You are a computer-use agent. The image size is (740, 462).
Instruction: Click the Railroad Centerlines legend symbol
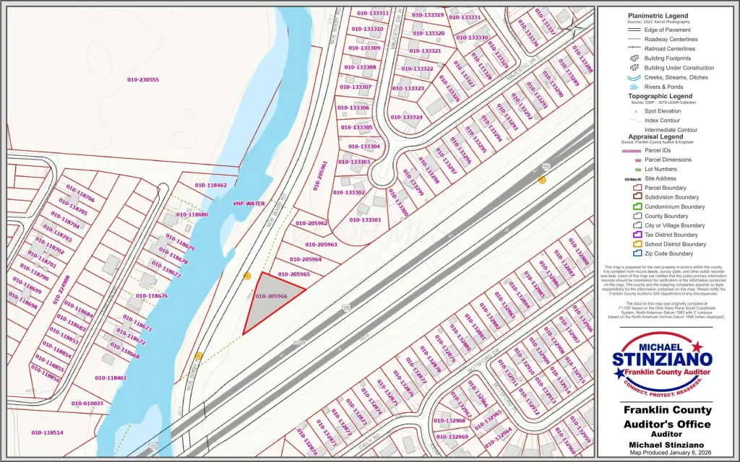pyautogui.click(x=634, y=49)
